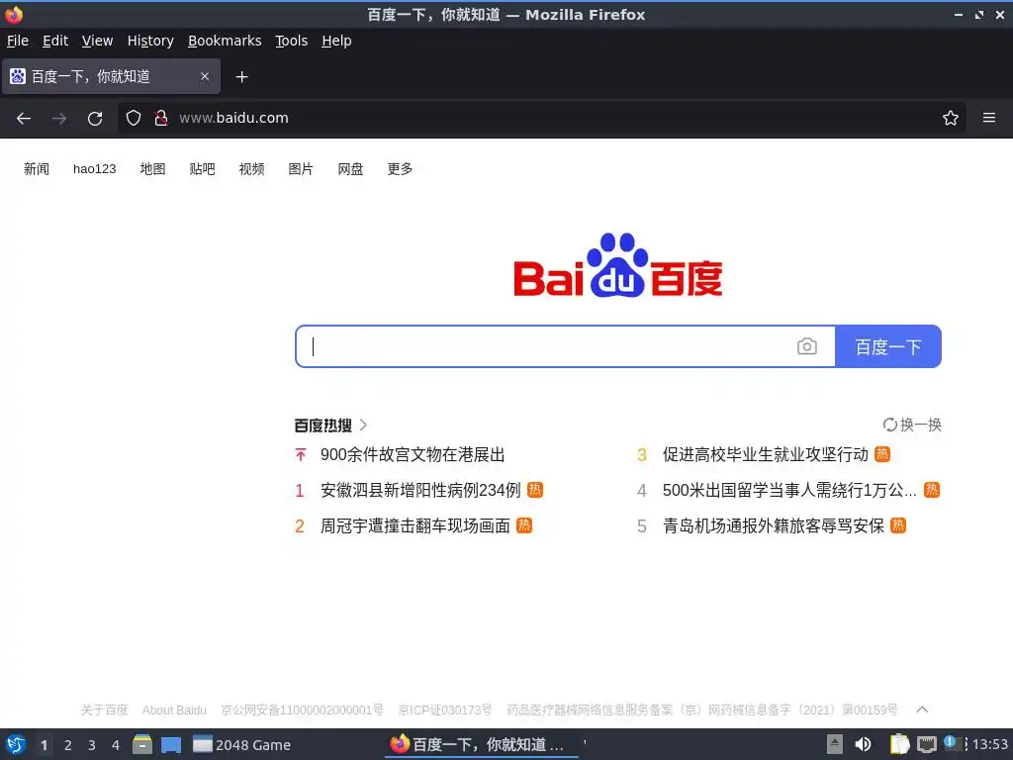Open the Tools menu

click(x=292, y=41)
